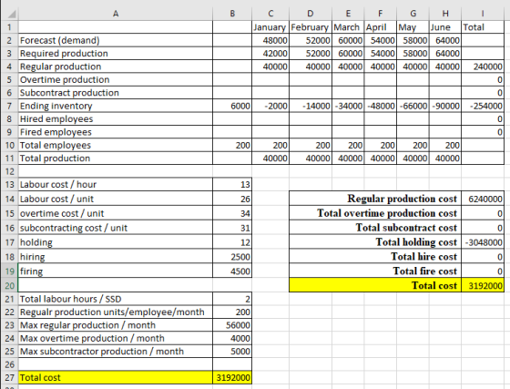Image resolution: width=510 pixels, height=389 pixels.
Task: Click the June ending inventory -90000
Action: (x=445, y=106)
